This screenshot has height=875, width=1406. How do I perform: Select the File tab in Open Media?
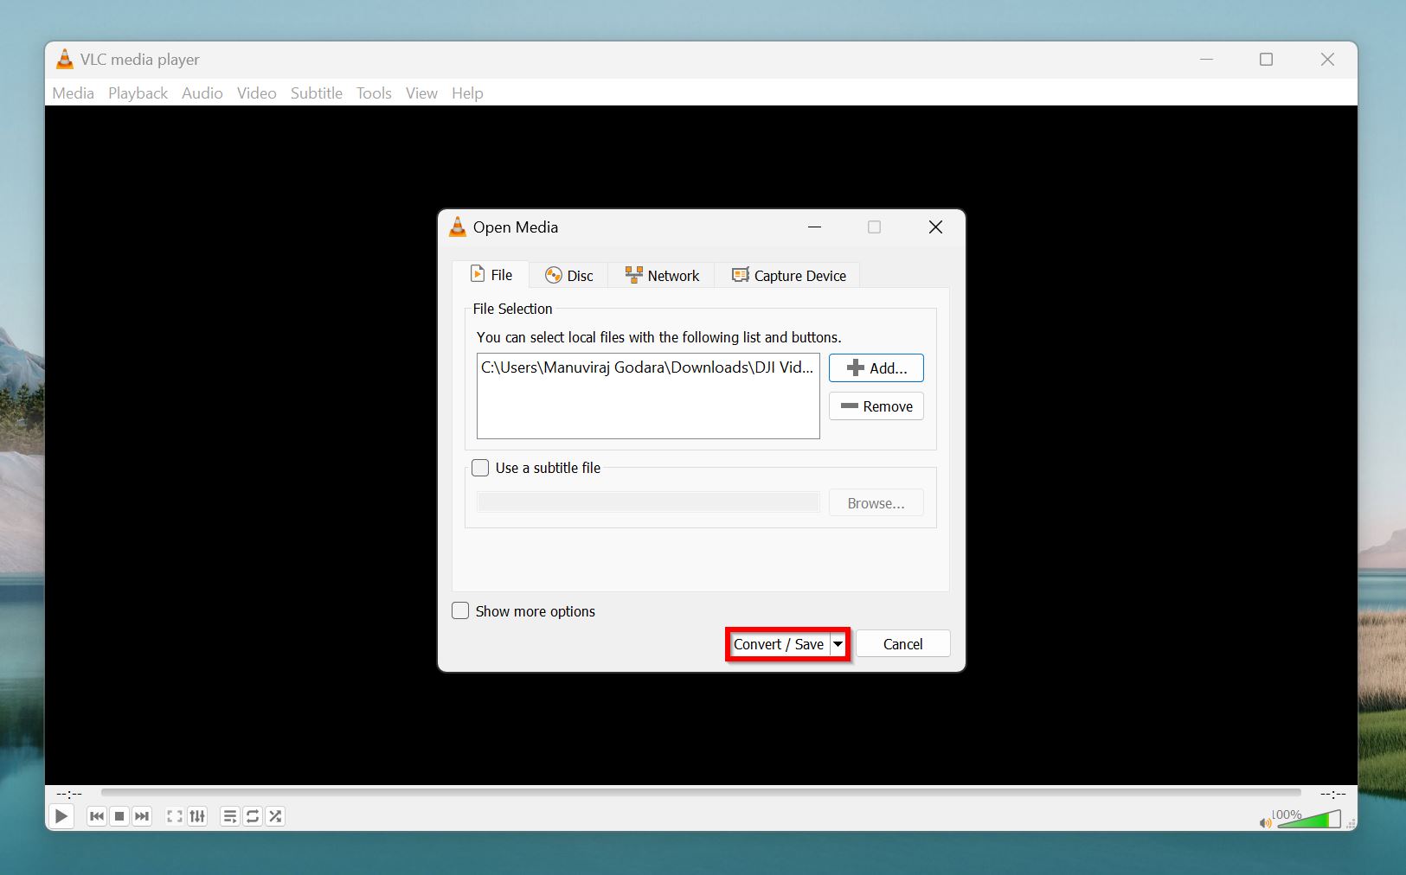[x=491, y=275]
